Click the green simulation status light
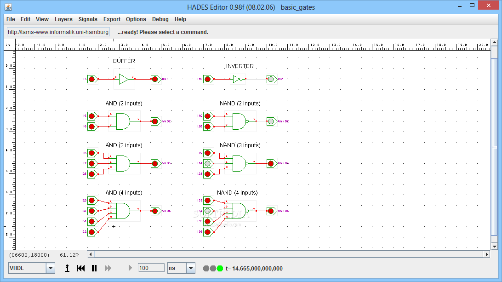502x282 pixels. [x=220, y=269]
